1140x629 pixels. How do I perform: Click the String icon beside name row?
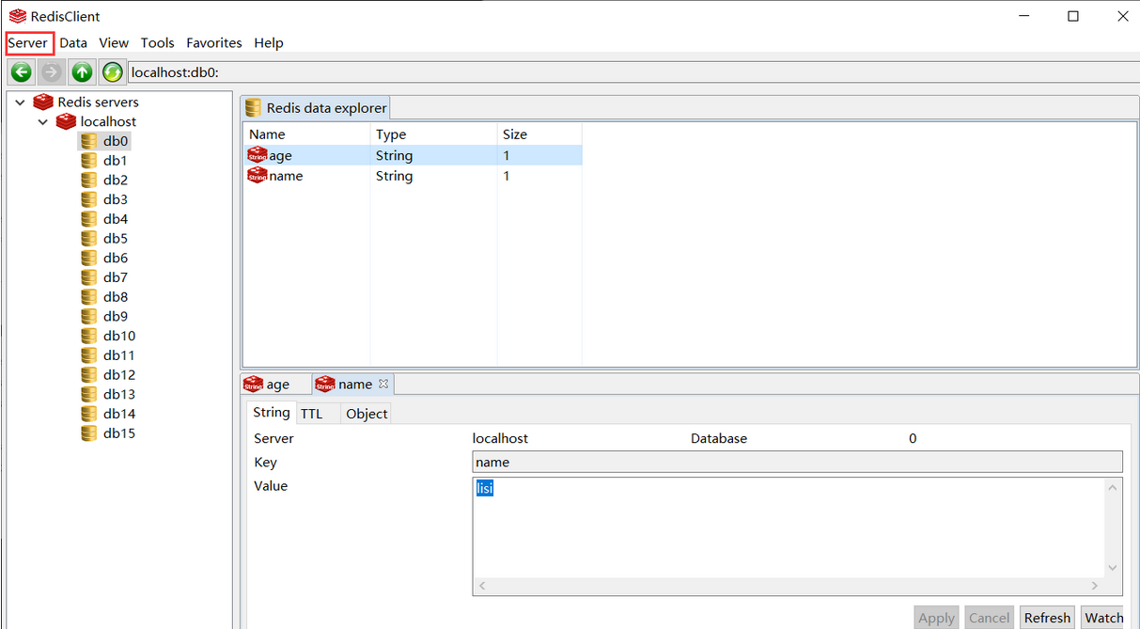pos(258,176)
